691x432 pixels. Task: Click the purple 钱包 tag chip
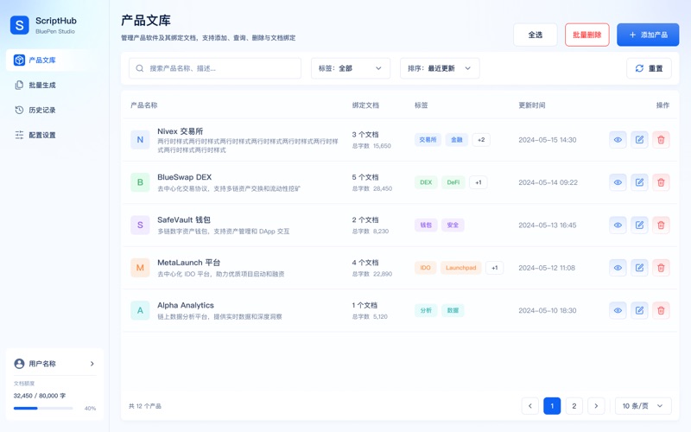426,226
